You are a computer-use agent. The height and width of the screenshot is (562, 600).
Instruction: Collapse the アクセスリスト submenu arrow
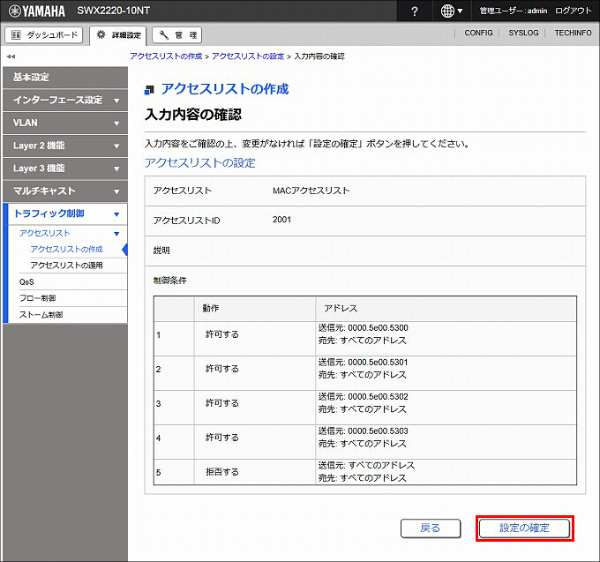[116, 234]
